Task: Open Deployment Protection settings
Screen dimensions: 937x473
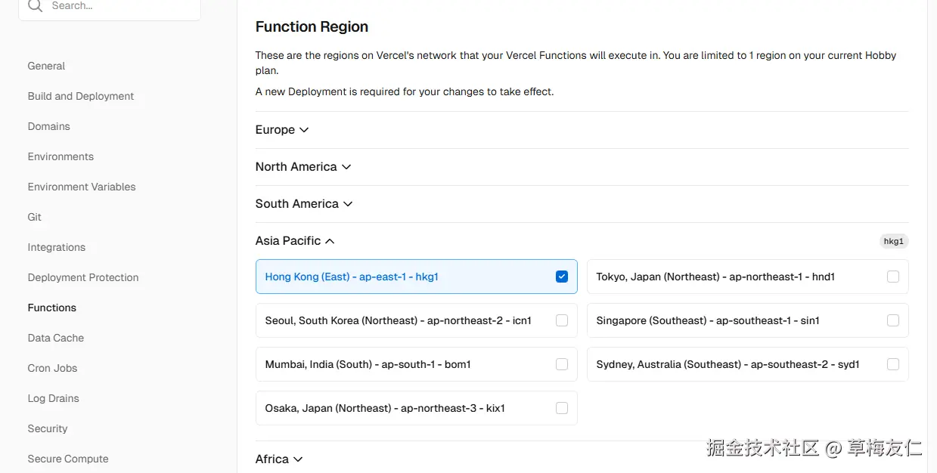Action: click(x=83, y=277)
